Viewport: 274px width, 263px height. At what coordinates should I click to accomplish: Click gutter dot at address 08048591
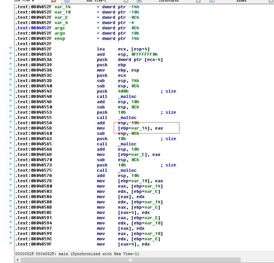click(11, 217)
